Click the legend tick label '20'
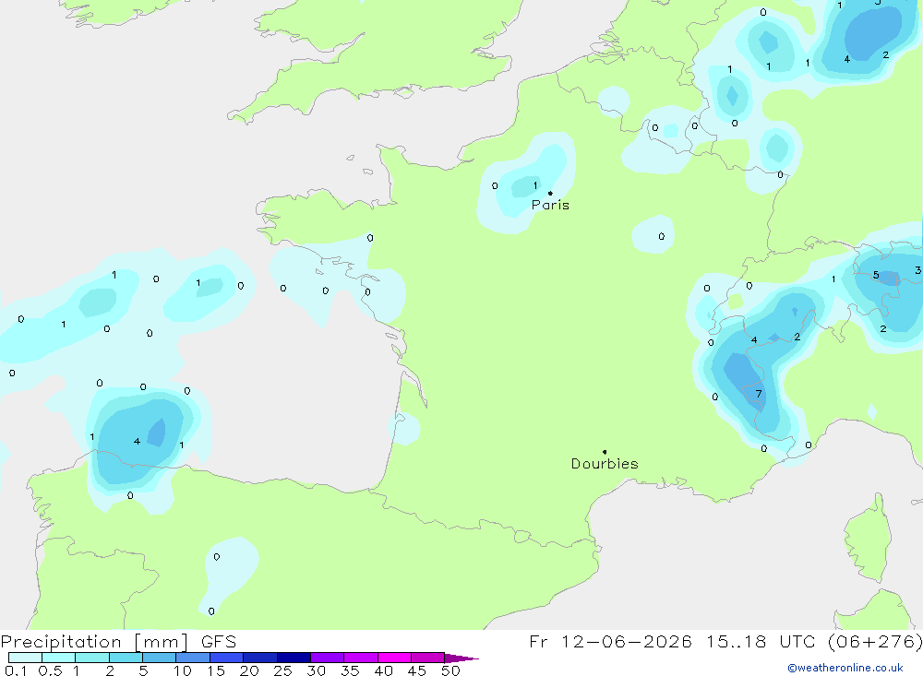This screenshot has height=676, width=923. (249, 670)
